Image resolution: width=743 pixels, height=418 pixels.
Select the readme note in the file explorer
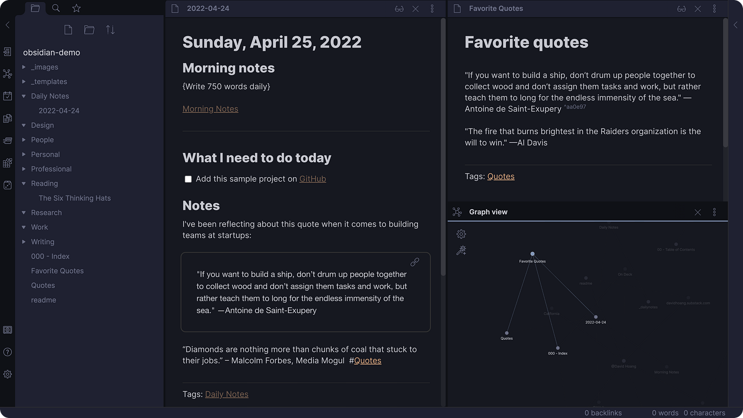pyautogui.click(x=43, y=300)
